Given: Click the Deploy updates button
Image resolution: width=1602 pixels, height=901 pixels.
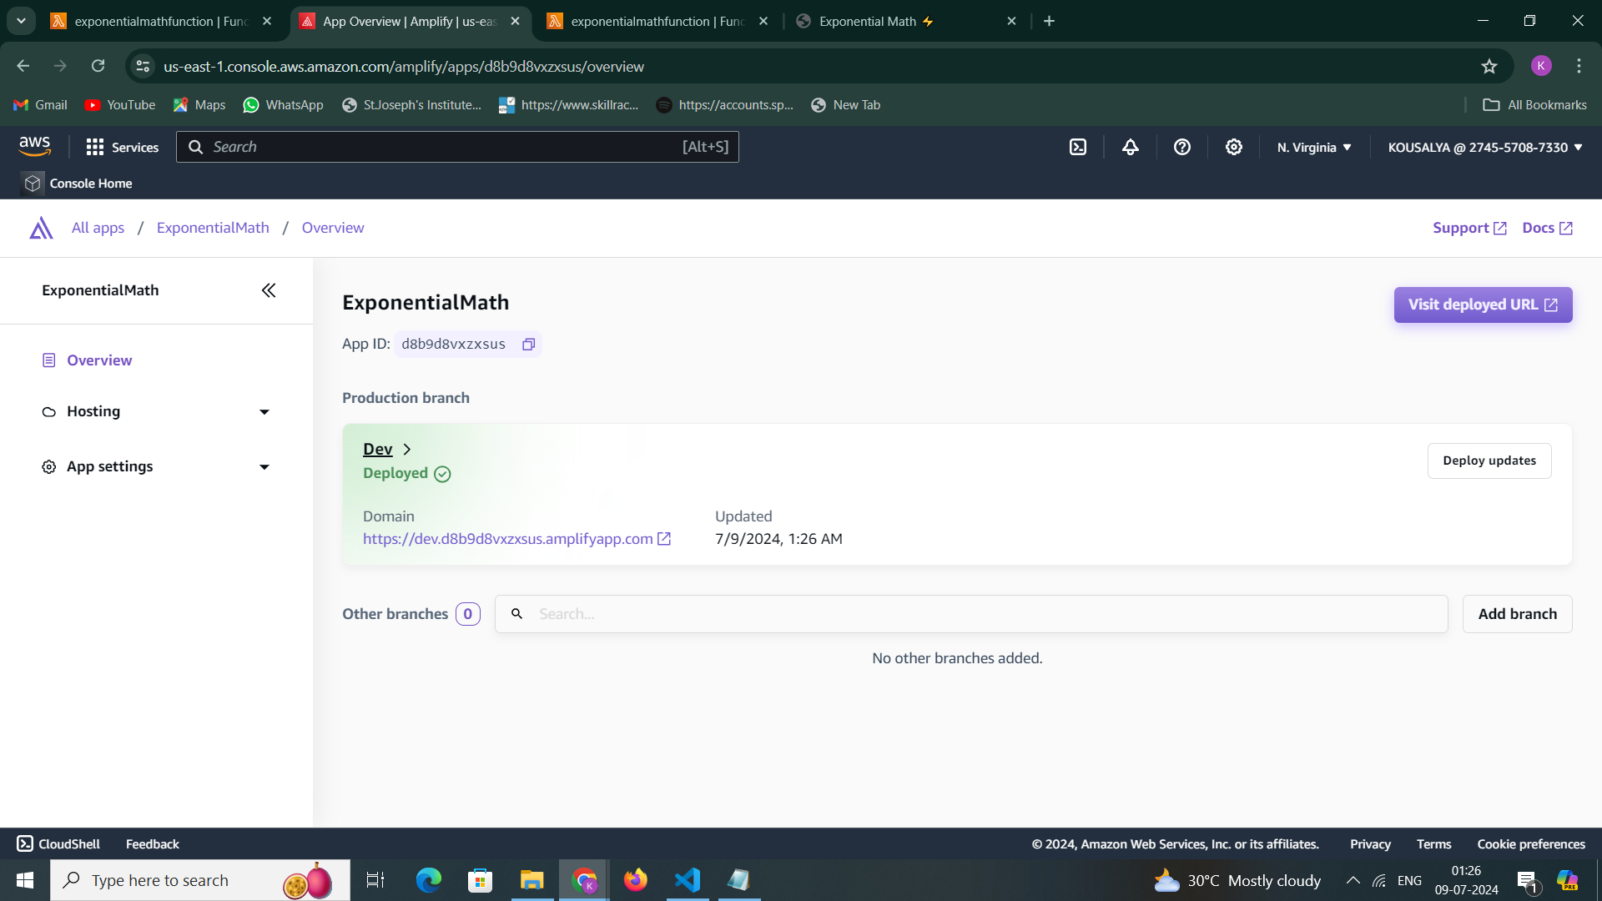Looking at the screenshot, I should [x=1489, y=461].
